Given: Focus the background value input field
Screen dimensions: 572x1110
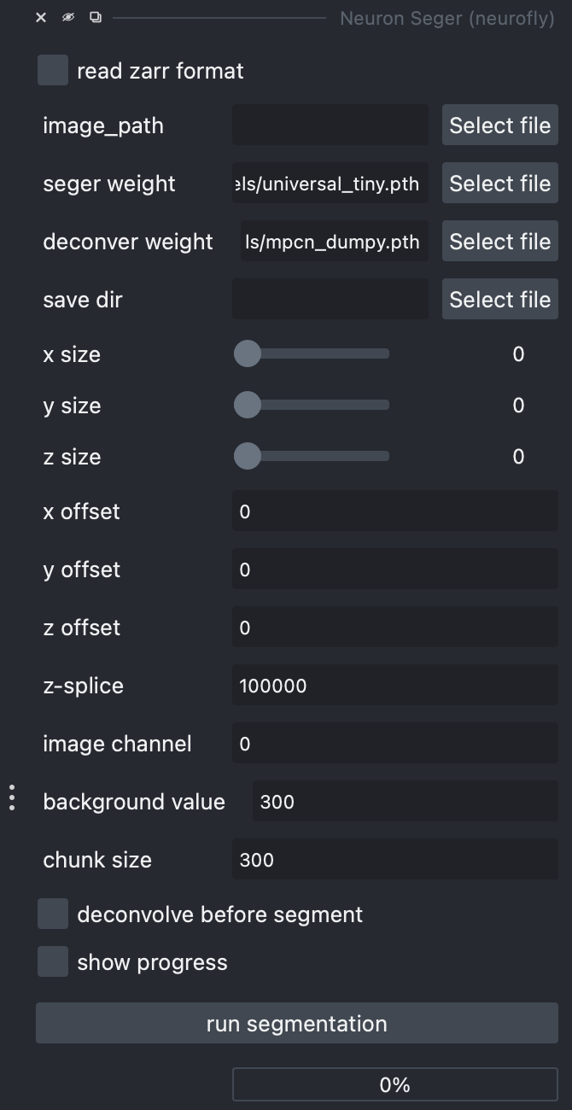Looking at the screenshot, I should point(406,802).
